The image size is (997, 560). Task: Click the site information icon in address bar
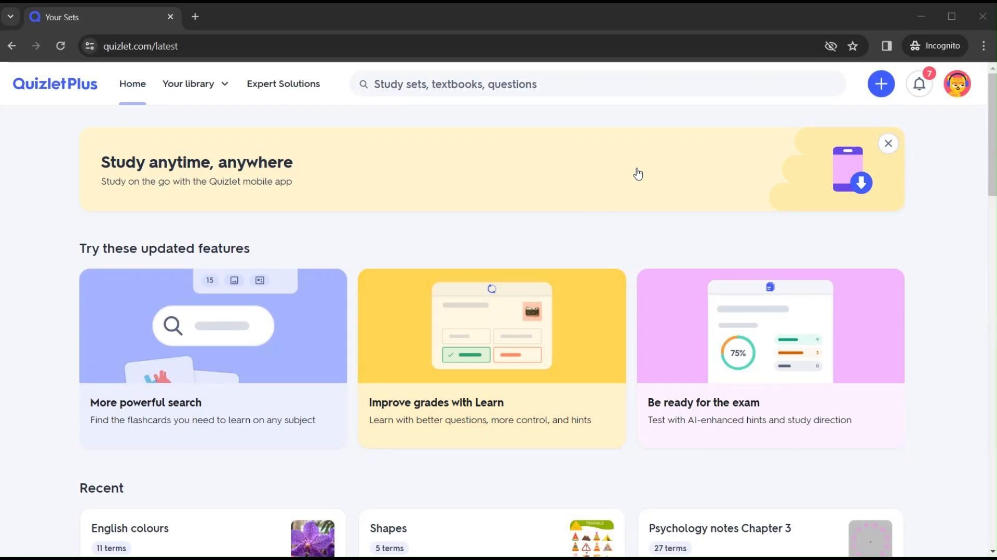point(90,46)
